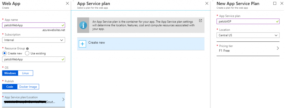
Task: Click the Resource Group info tooltip icon
Action: [28, 48]
